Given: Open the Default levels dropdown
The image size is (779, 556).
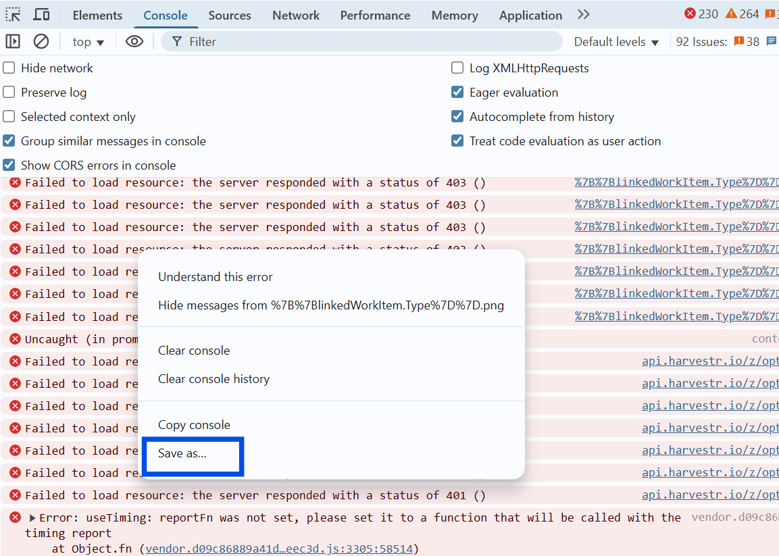Looking at the screenshot, I should (x=616, y=42).
